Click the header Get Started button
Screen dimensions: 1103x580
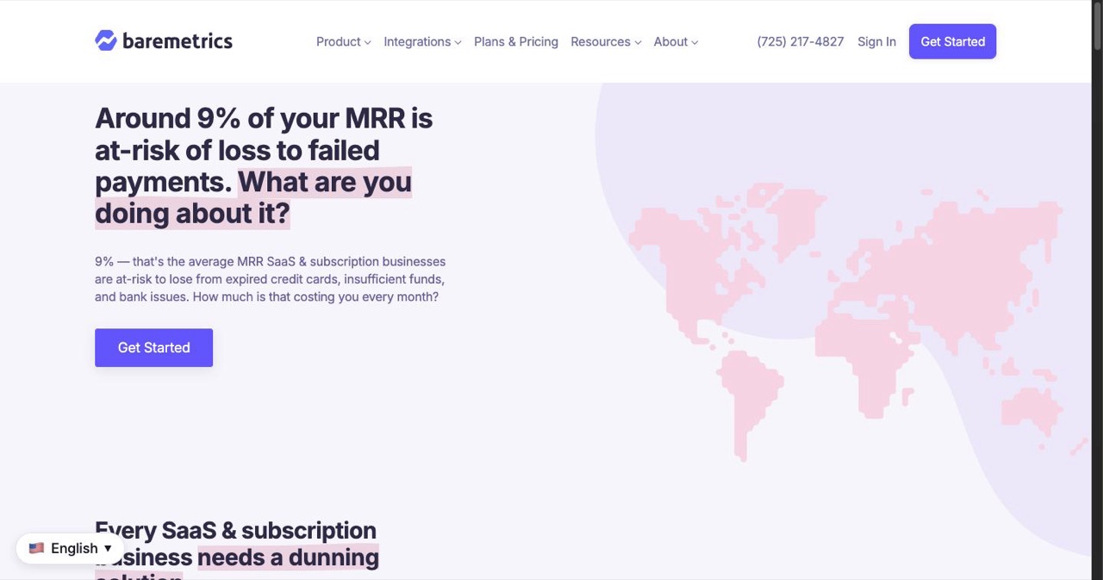click(952, 41)
